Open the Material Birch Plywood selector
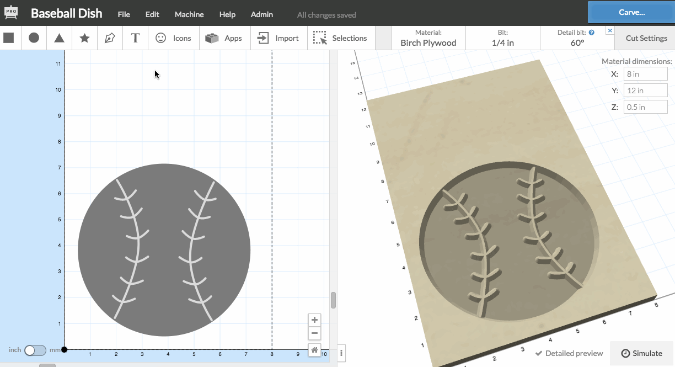 (428, 38)
